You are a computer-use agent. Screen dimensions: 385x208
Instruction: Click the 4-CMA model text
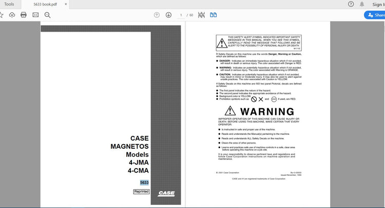(138, 171)
